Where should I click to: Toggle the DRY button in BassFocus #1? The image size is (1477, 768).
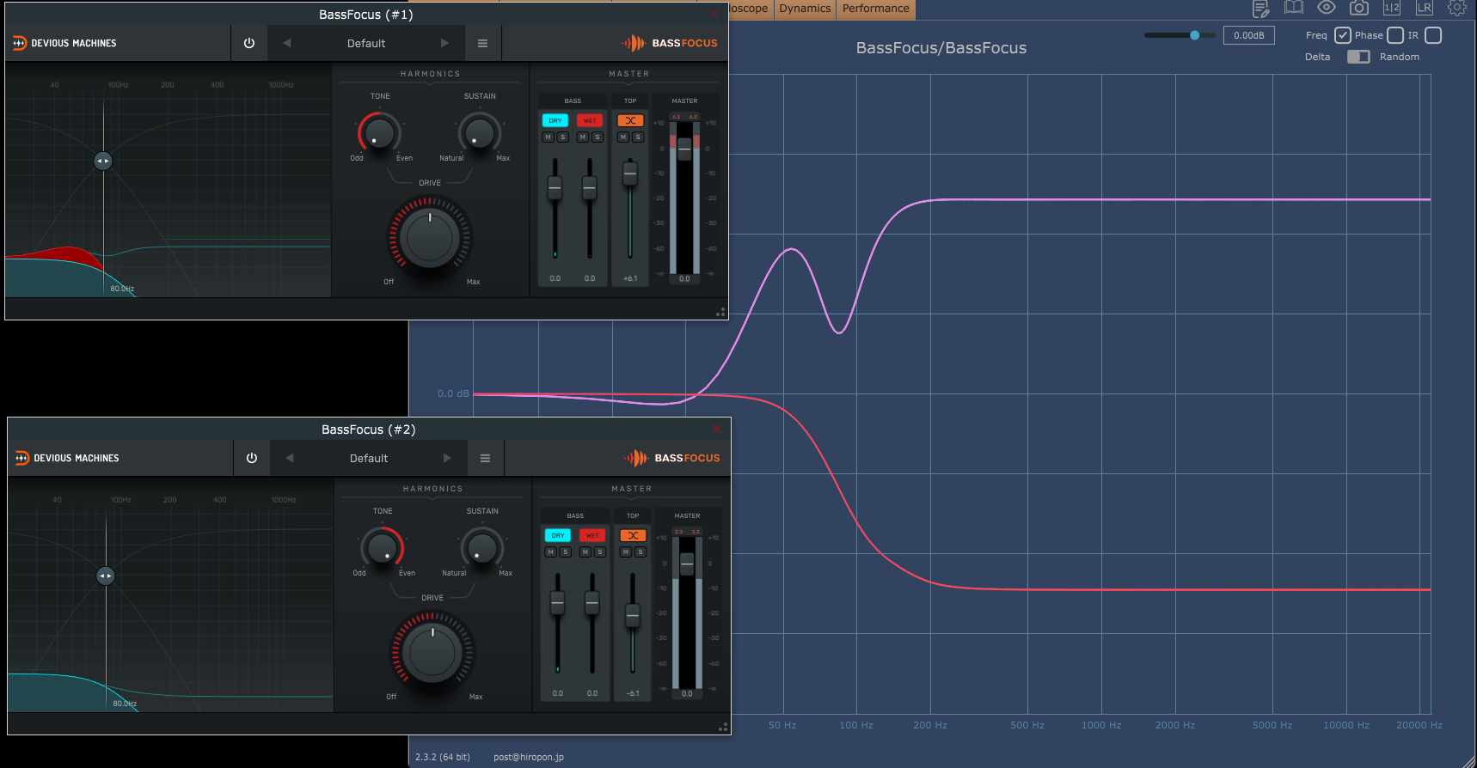[x=555, y=120]
